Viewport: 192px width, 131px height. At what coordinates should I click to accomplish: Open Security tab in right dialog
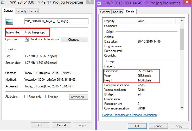118,12
